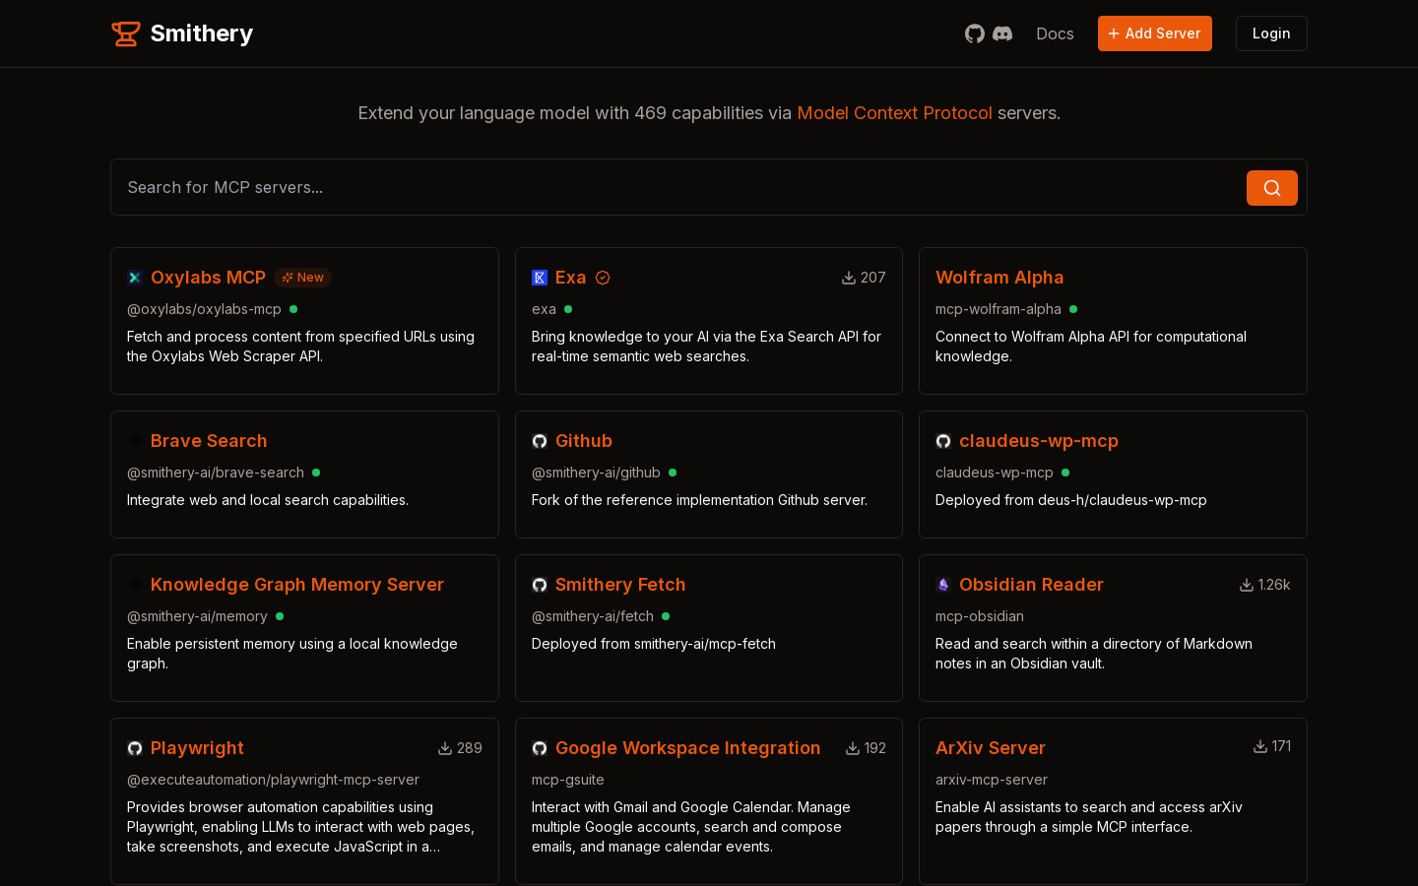The image size is (1418, 886).
Task: Click green status dot next to @oxylabs/oxylabs-mcp
Action: (x=293, y=309)
